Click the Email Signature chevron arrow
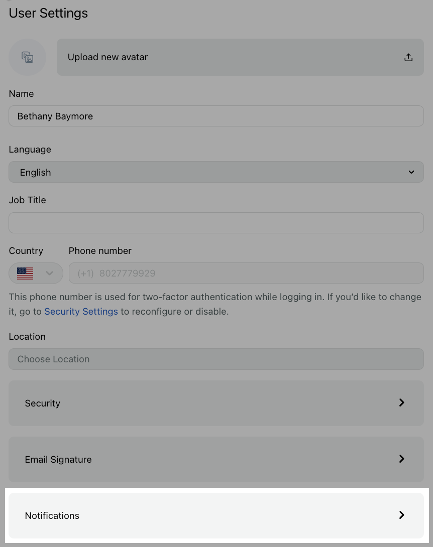 click(x=401, y=459)
